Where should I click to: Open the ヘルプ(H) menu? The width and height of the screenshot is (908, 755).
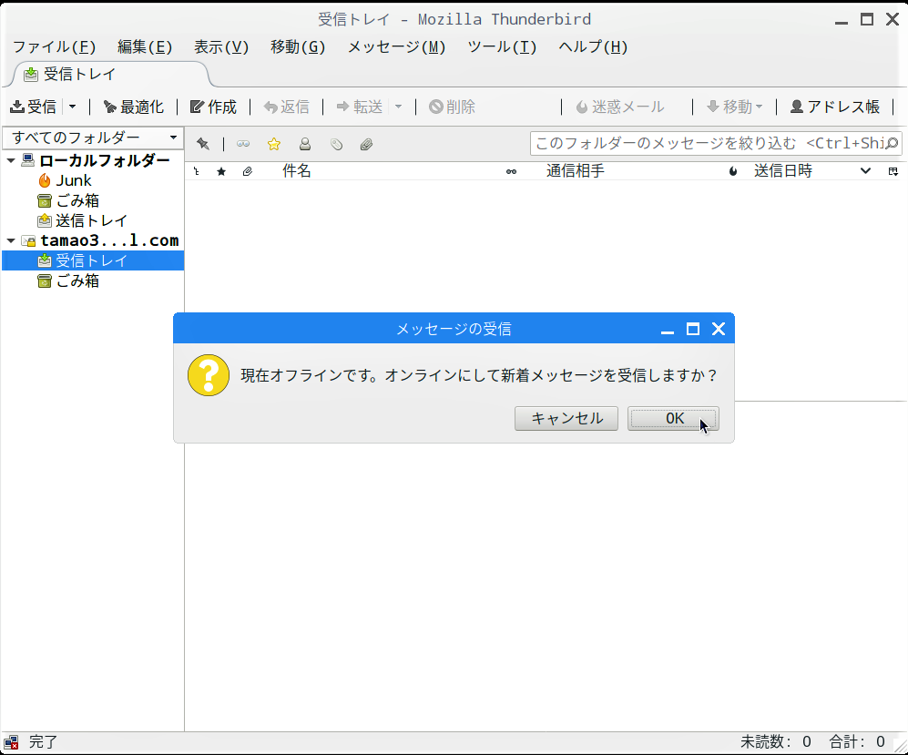[x=593, y=46]
